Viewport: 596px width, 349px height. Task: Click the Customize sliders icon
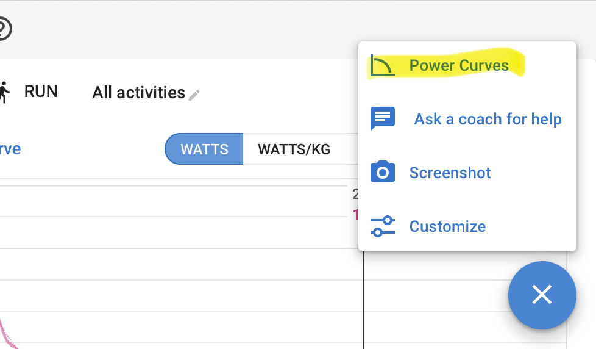[382, 226]
